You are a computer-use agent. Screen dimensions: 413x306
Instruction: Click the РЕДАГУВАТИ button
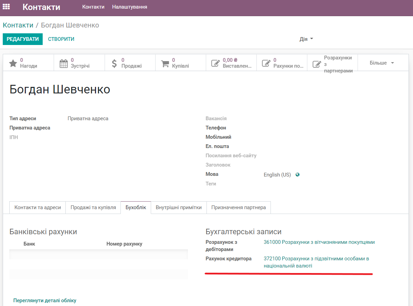tap(22, 39)
